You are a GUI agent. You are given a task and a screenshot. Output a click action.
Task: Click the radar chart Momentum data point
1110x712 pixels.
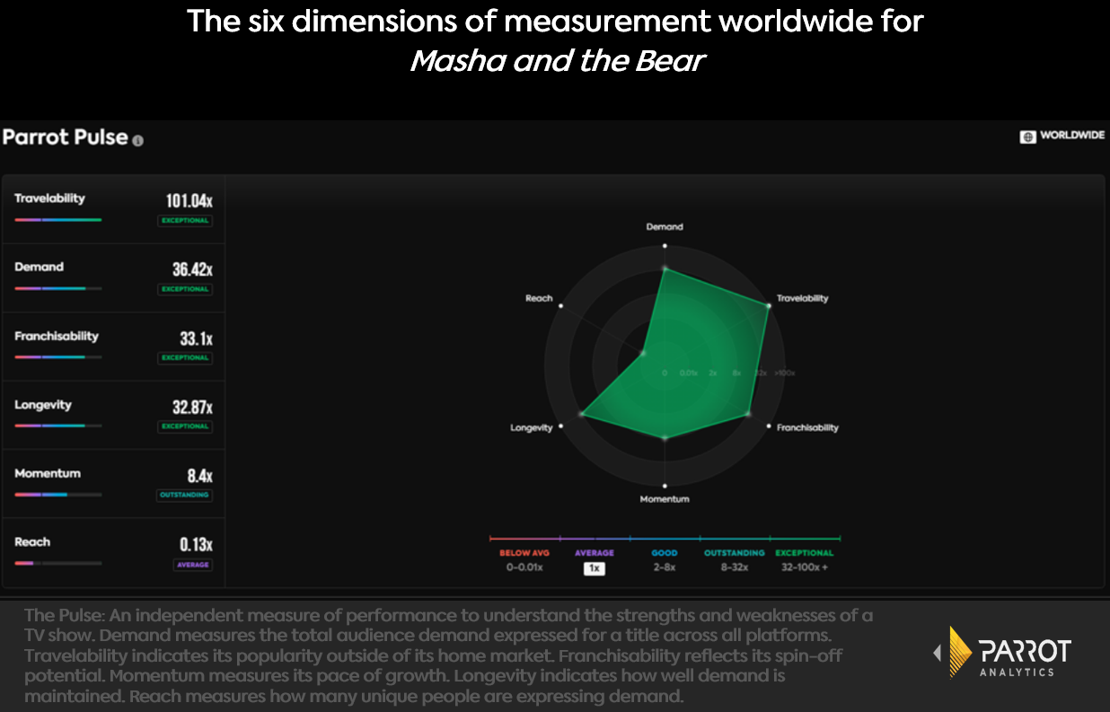[x=665, y=437]
